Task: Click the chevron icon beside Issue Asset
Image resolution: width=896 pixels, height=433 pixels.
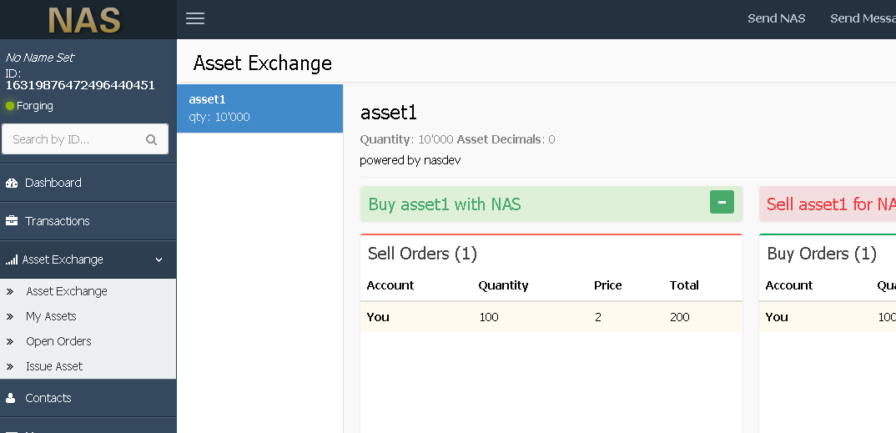Action: coord(10,367)
